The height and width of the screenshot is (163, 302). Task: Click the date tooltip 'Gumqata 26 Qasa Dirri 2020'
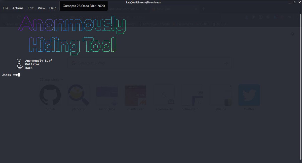[x=84, y=6]
